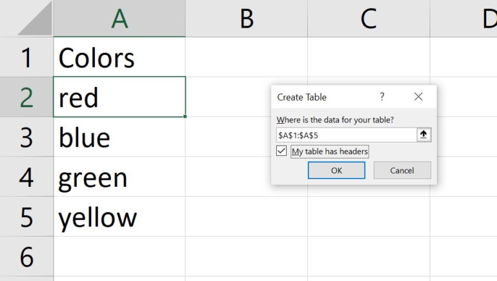Select the row 4 header

[x=26, y=177]
